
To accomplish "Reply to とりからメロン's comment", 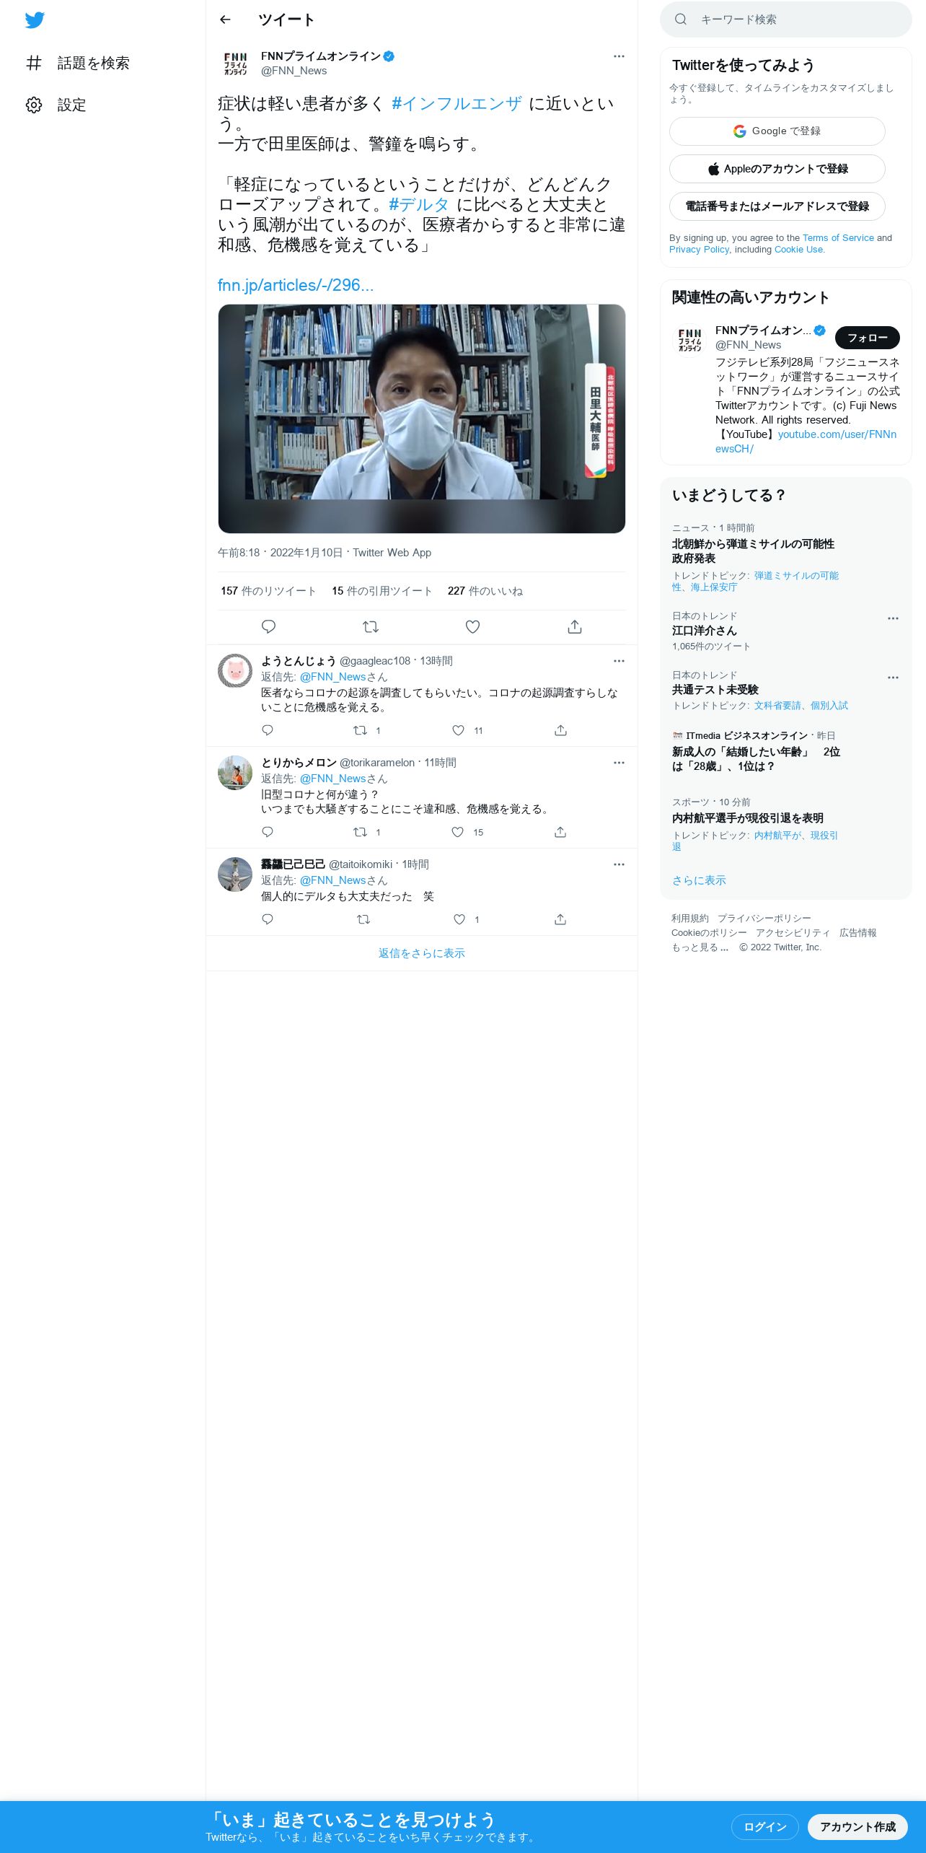I will pyautogui.click(x=268, y=832).
